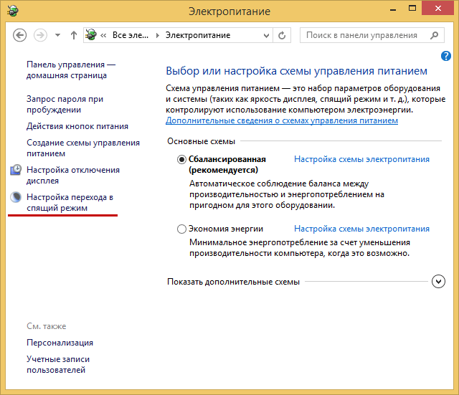Click the power icon in the address bar
This screenshot has height=395, width=459.
[92, 35]
